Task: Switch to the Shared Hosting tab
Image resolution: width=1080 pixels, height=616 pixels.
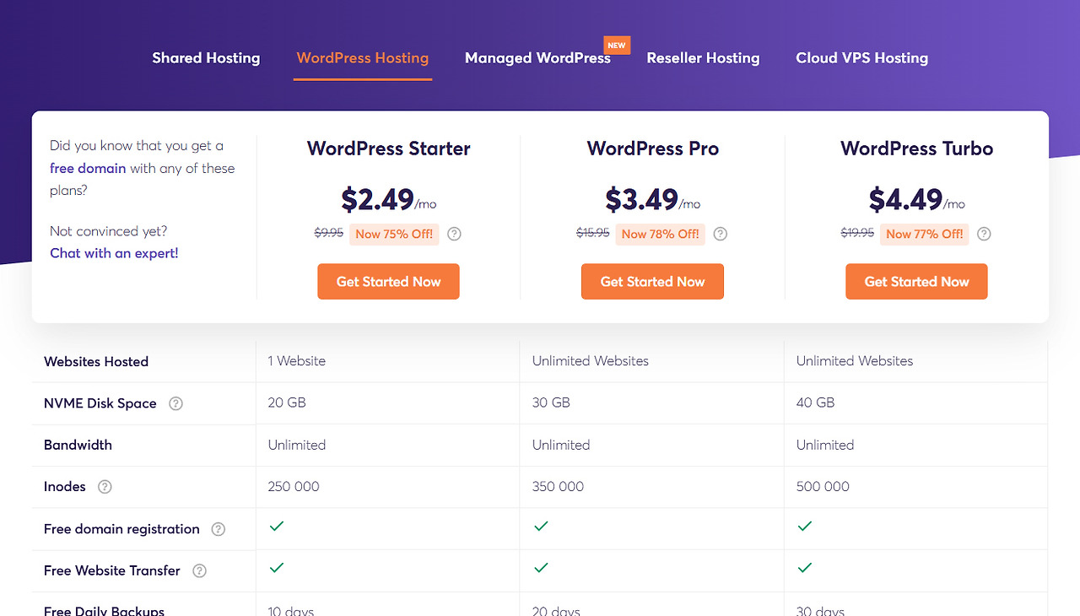Action: tap(206, 58)
